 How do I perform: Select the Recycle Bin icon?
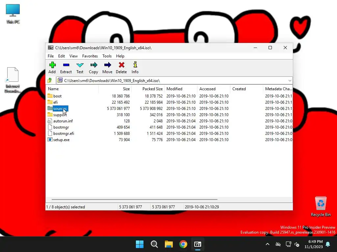coord(321,206)
